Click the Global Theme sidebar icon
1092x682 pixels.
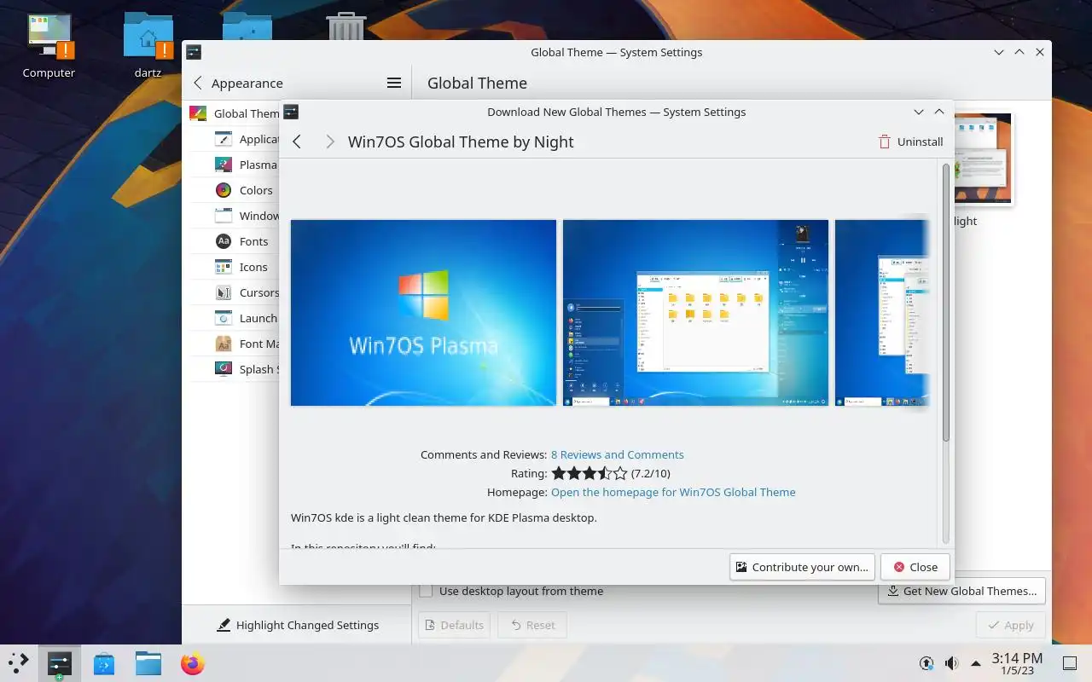tap(198, 113)
